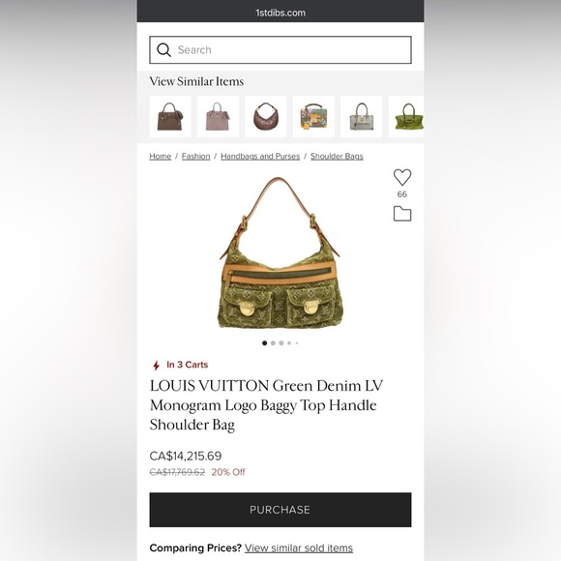561x561 pixels.
Task: Click inside the Search text field
Action: tap(280, 49)
